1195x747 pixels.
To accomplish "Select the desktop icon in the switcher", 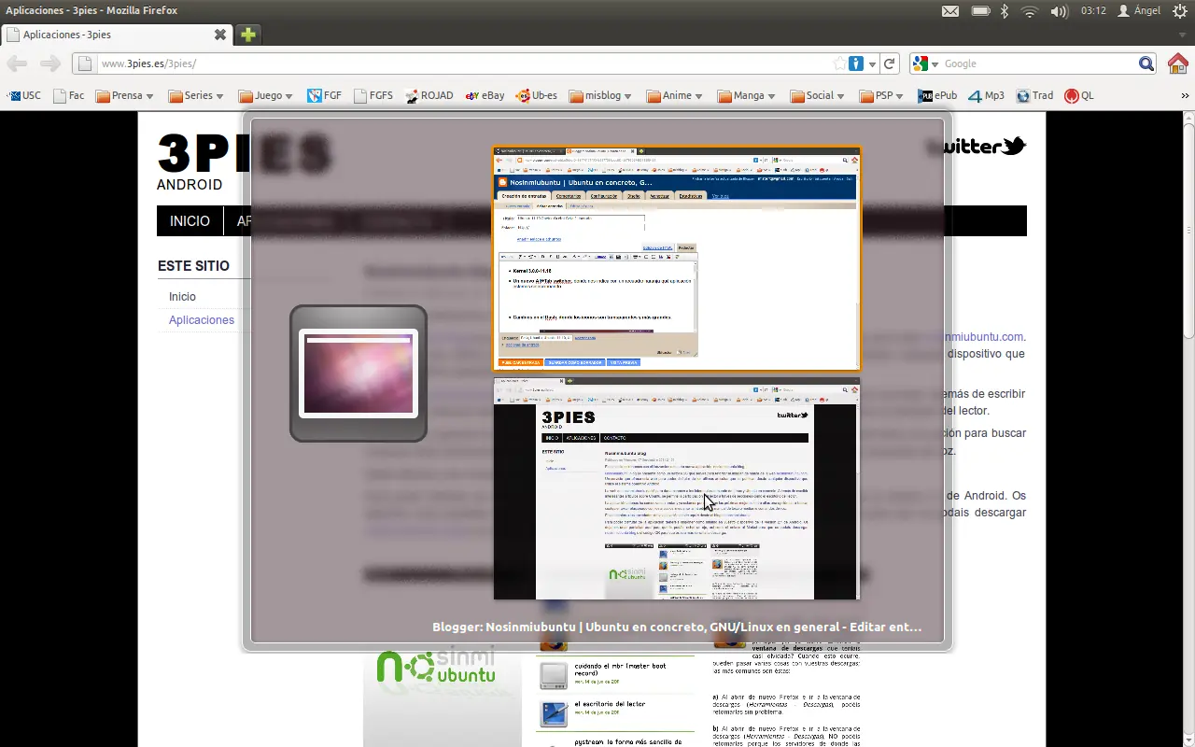I will (358, 373).
